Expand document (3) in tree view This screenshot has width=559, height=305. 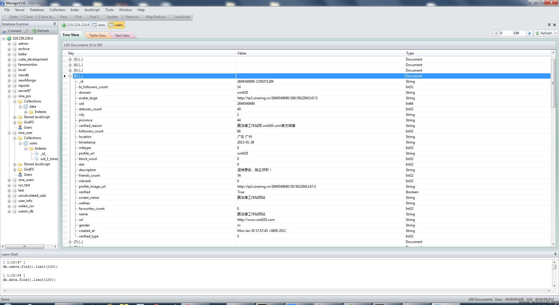pyautogui.click(x=70, y=59)
